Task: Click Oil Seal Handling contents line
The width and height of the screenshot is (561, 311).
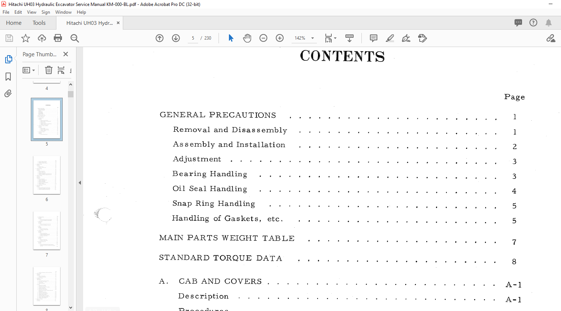Action: [210, 189]
